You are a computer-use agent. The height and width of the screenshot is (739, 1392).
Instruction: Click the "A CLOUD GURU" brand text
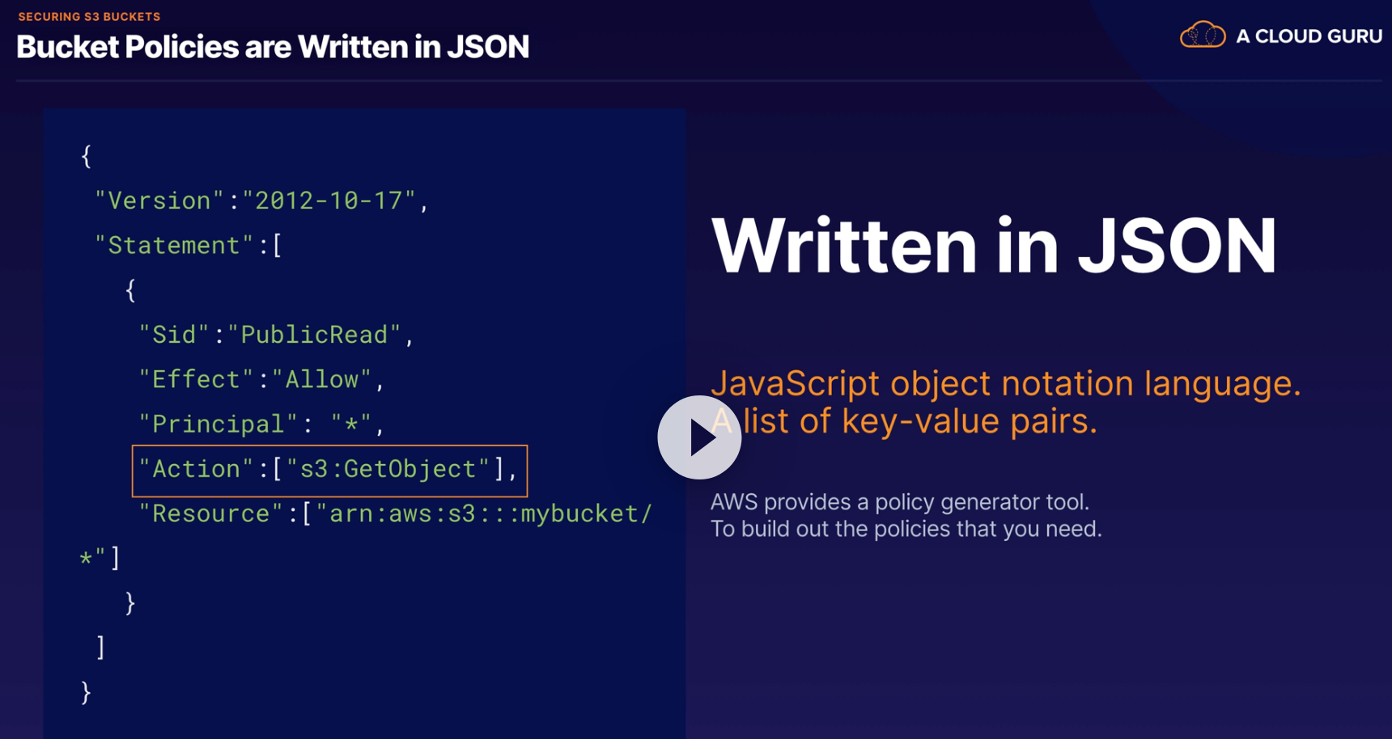coord(1309,36)
